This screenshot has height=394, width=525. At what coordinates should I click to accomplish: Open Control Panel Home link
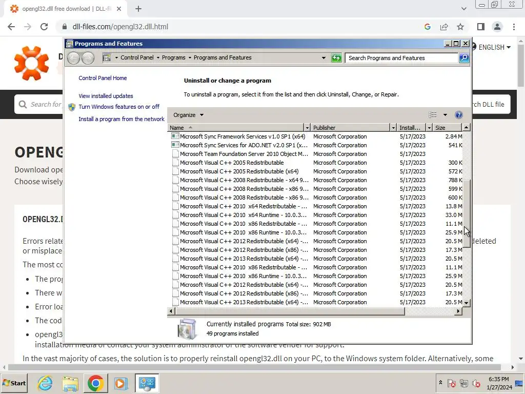(103, 78)
